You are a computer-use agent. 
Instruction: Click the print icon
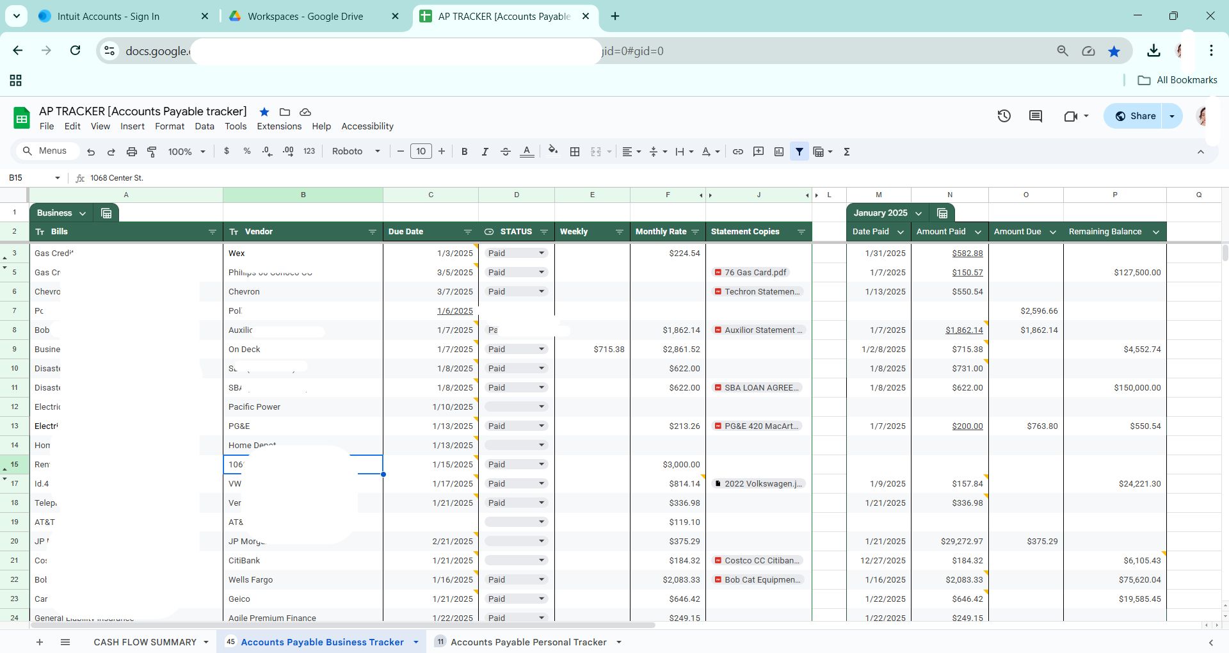coord(131,152)
